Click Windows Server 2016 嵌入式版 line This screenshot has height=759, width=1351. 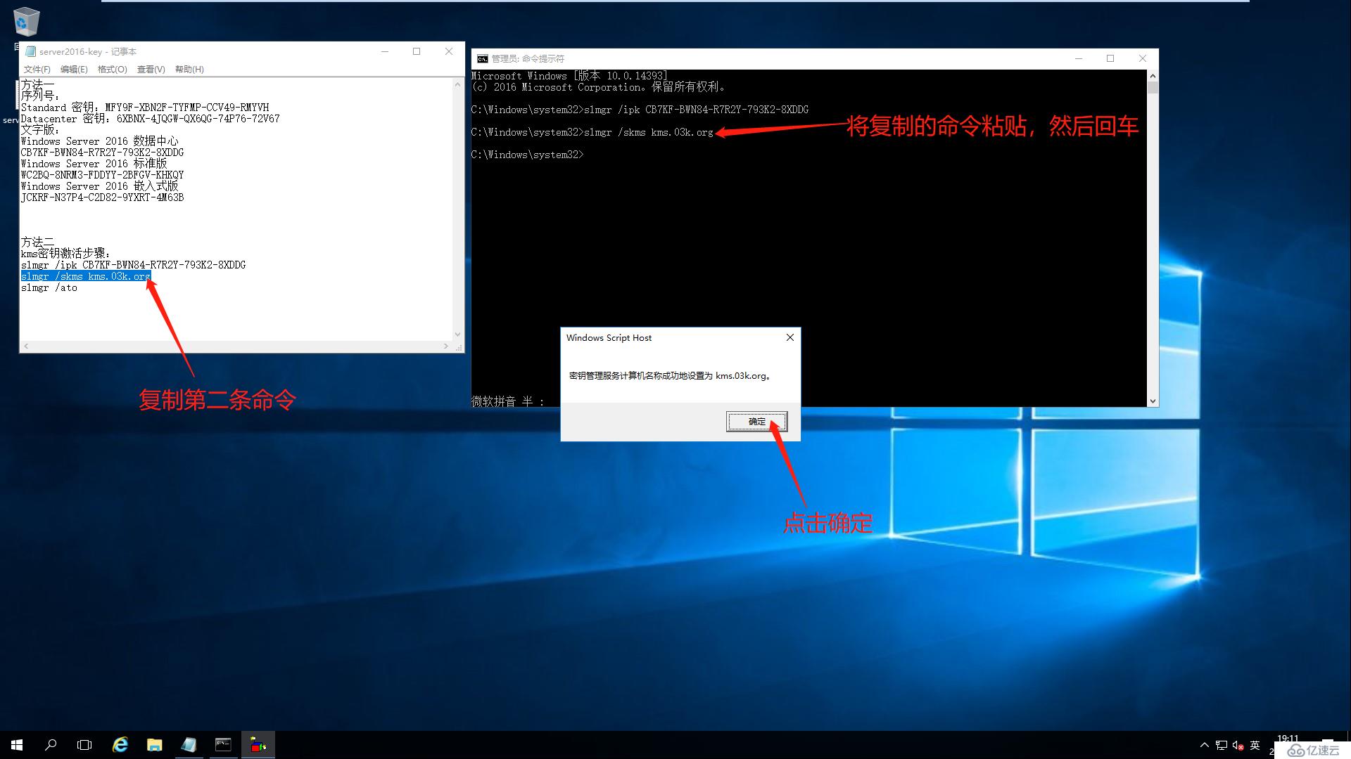click(99, 186)
